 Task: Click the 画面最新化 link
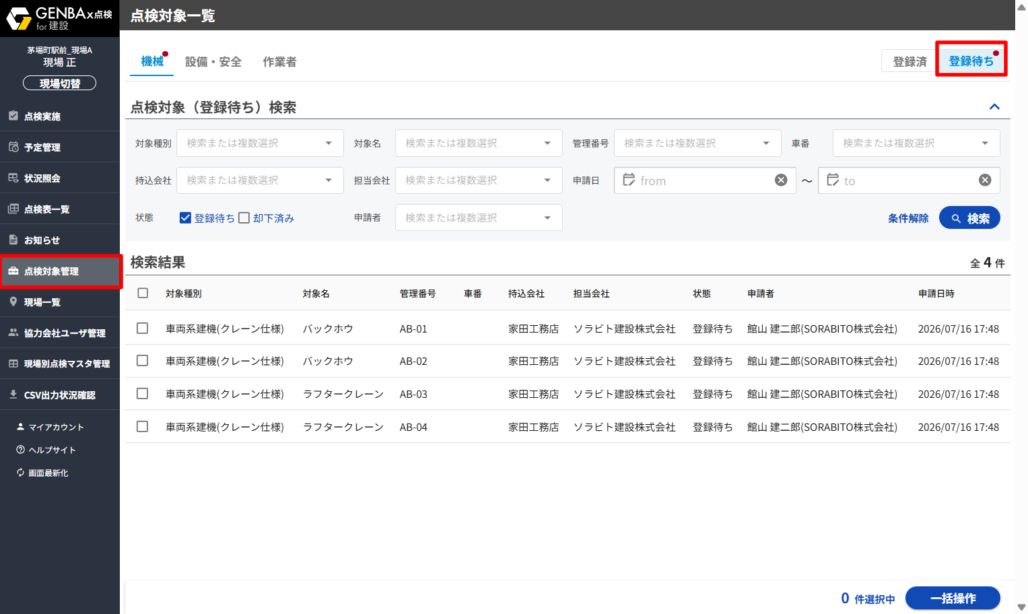click(x=42, y=473)
